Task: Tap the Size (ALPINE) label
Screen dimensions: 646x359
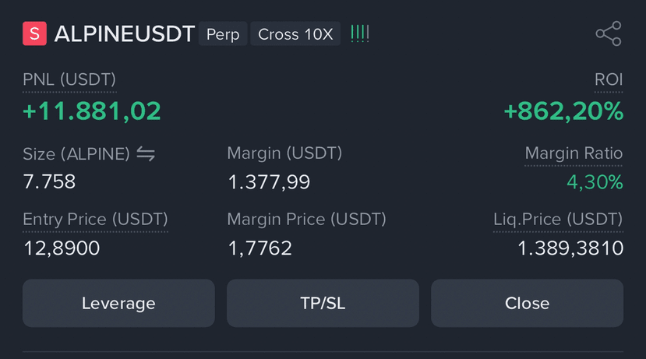Action: click(76, 154)
